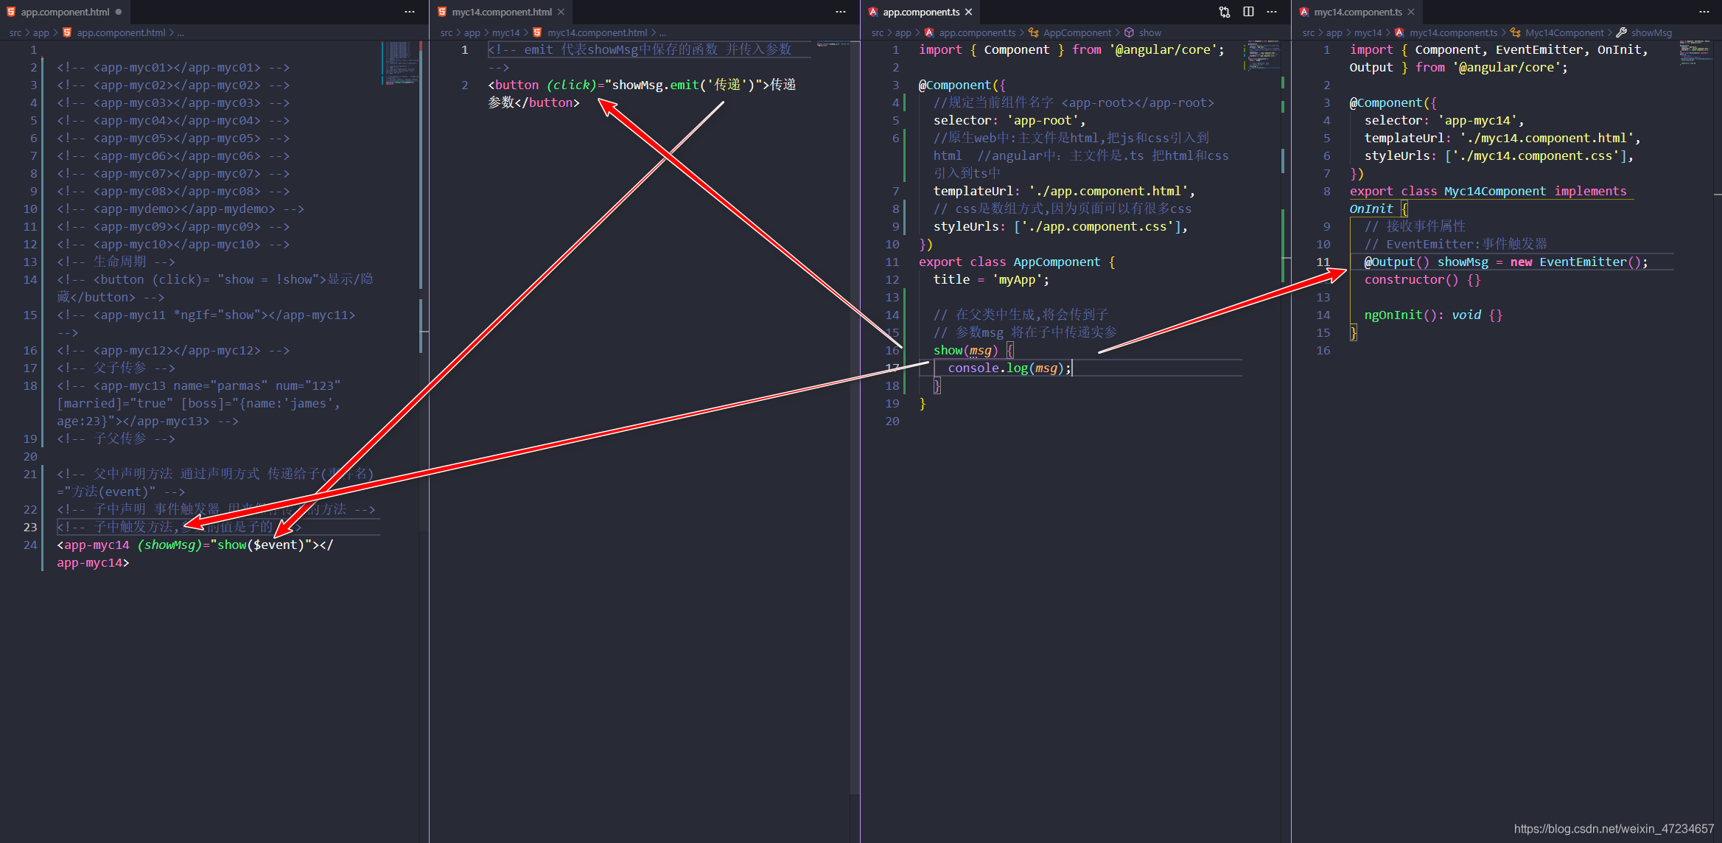Click 'app-myc14' opening tag in app.component.html
This screenshot has height=843, width=1722.
point(94,545)
